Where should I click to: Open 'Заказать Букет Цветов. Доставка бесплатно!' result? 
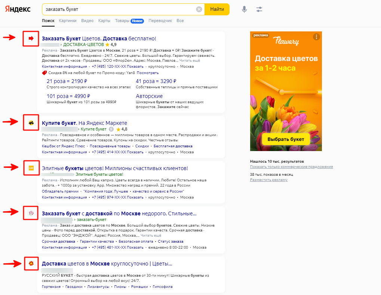pos(99,39)
